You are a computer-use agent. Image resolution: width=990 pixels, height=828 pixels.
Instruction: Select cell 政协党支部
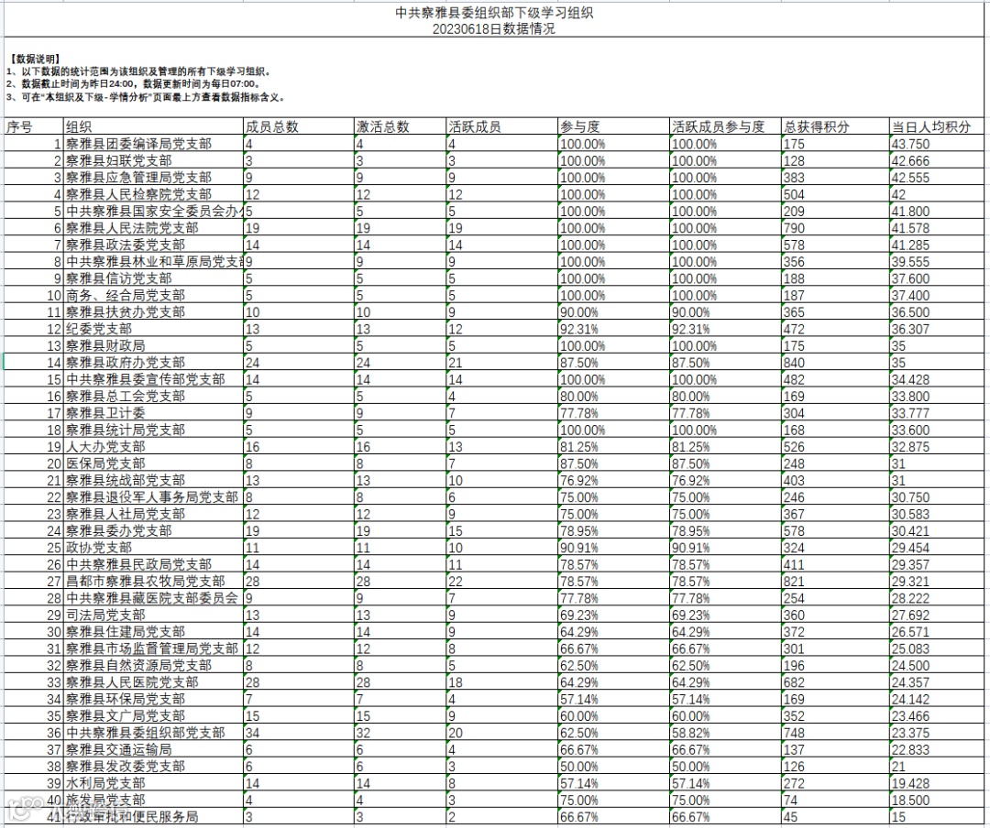coord(153,547)
